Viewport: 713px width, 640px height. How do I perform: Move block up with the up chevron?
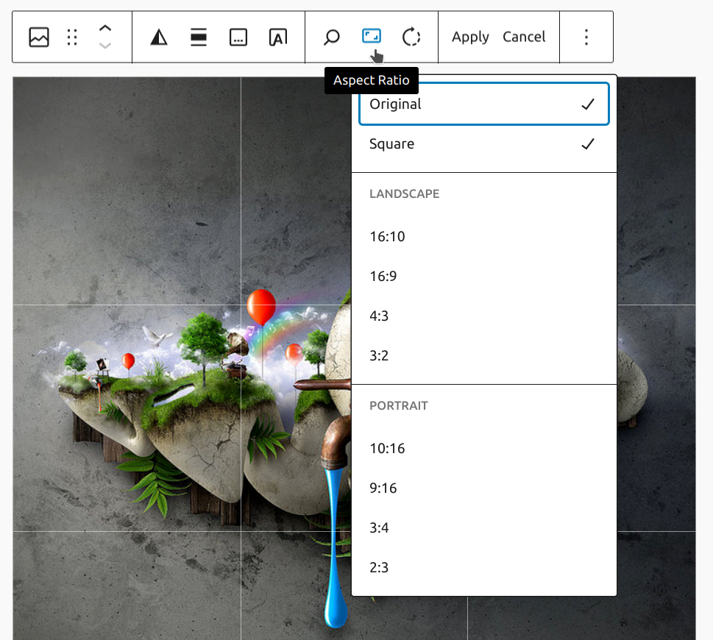tap(105, 28)
